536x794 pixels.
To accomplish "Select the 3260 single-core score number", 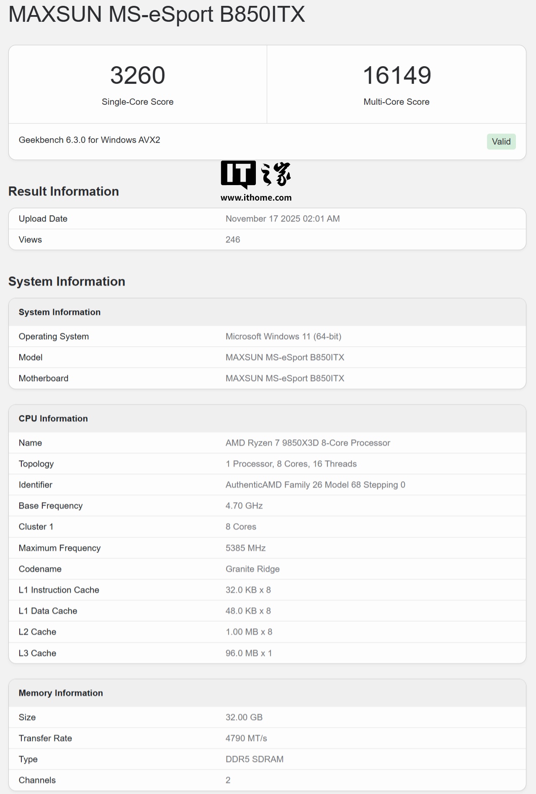I will tap(138, 75).
